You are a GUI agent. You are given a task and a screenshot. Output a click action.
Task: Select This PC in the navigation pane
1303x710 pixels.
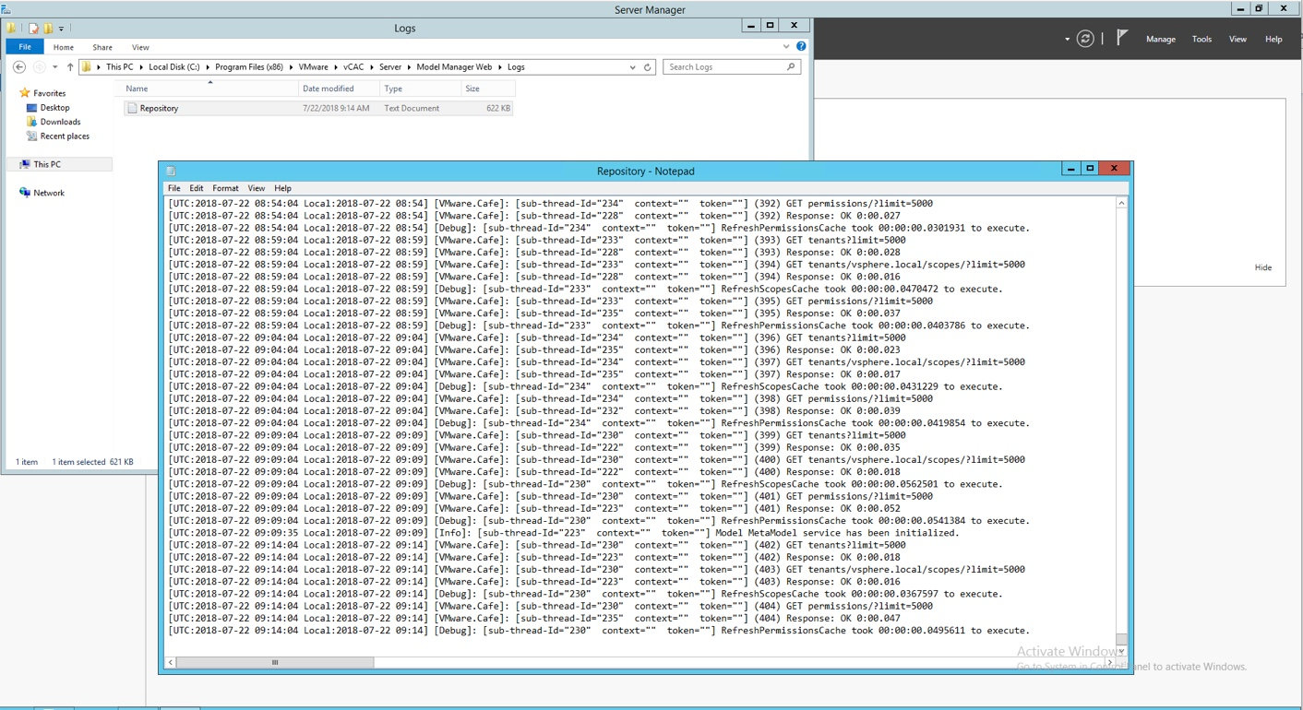point(47,164)
